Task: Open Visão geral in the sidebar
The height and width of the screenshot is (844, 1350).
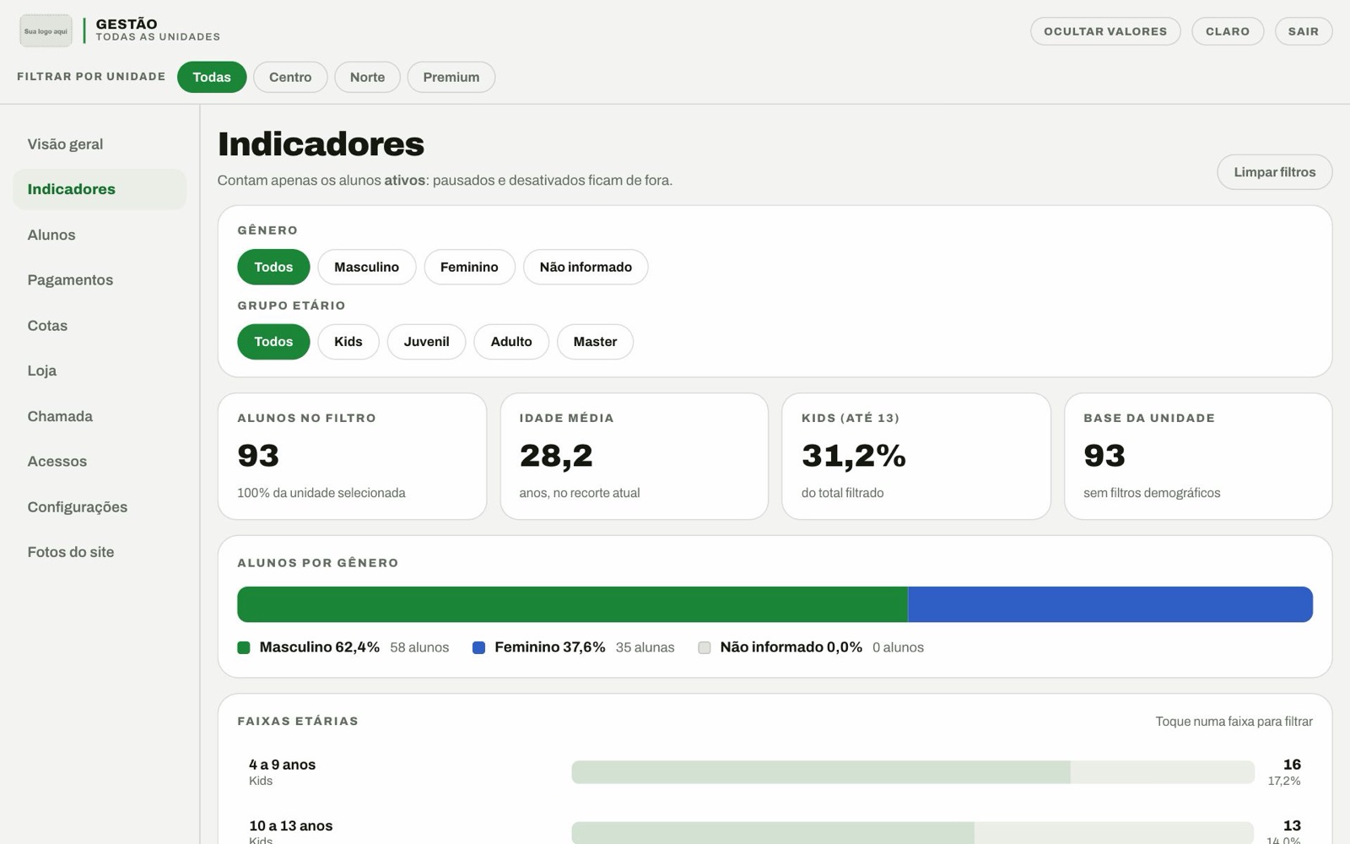Action: coord(100,144)
